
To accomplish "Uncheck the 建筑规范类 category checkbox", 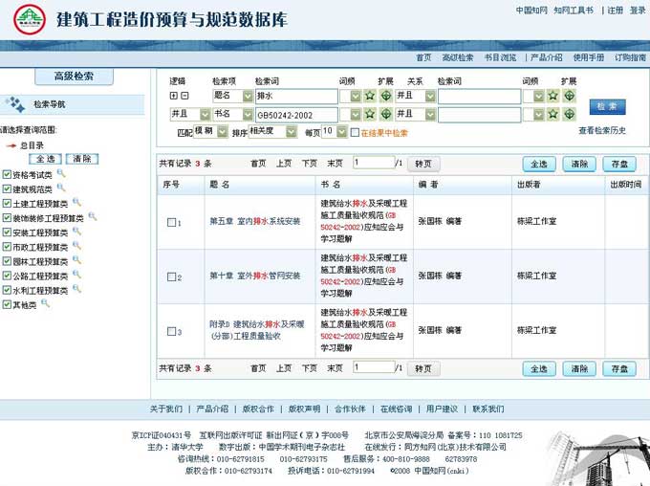I will 7,189.
